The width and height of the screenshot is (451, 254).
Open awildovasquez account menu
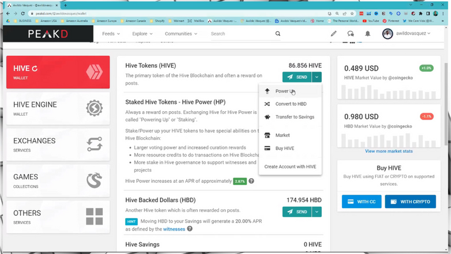pyautogui.click(x=413, y=34)
